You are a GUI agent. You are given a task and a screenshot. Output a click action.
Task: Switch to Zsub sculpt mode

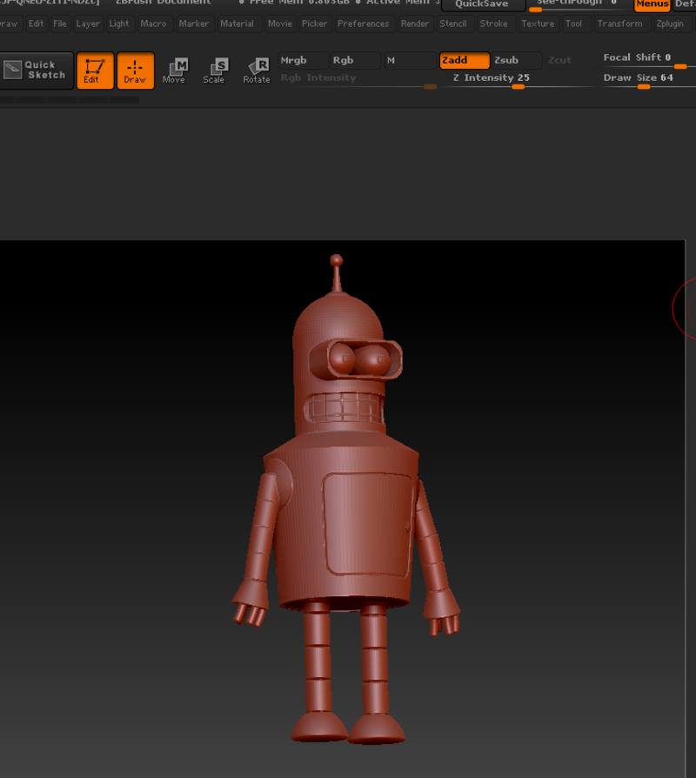[517, 61]
